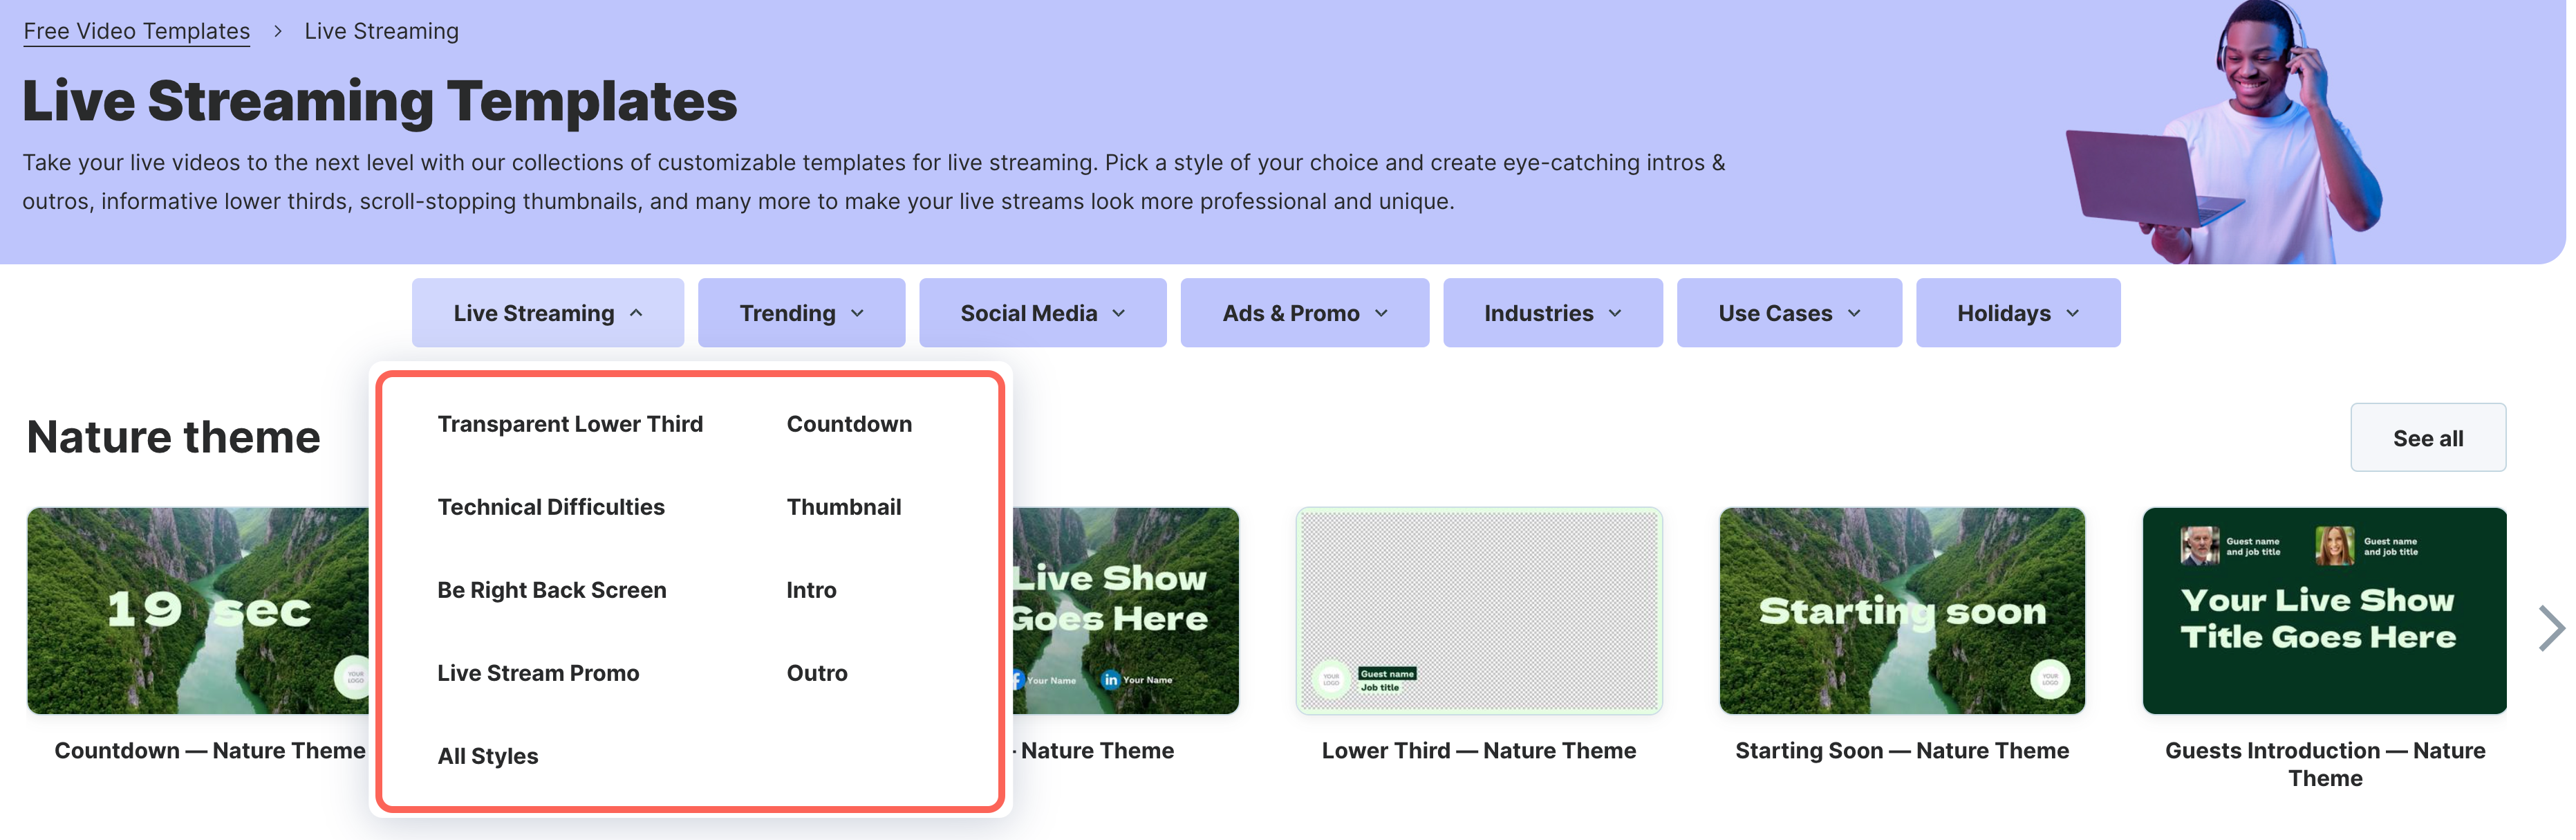
Task: Open the Trending dropdown
Action: coord(801,313)
